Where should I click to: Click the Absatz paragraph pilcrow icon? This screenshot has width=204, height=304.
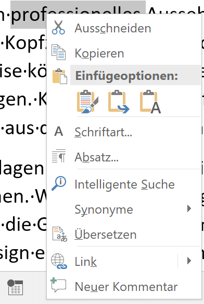tap(59, 156)
